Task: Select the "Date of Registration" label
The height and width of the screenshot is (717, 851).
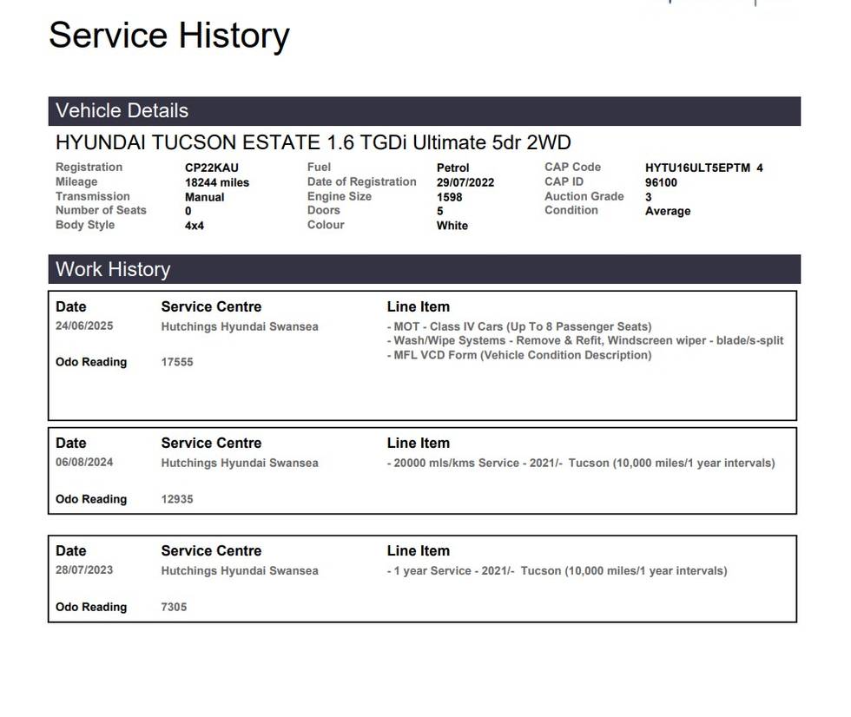Action: click(362, 181)
